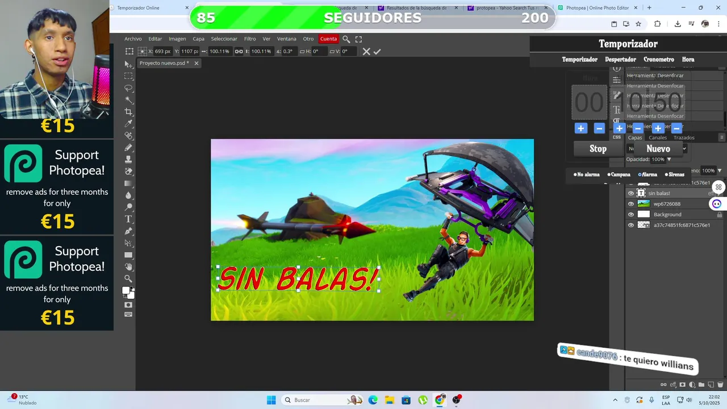
Task: Select the Clone Stamp tool
Action: coord(129,160)
